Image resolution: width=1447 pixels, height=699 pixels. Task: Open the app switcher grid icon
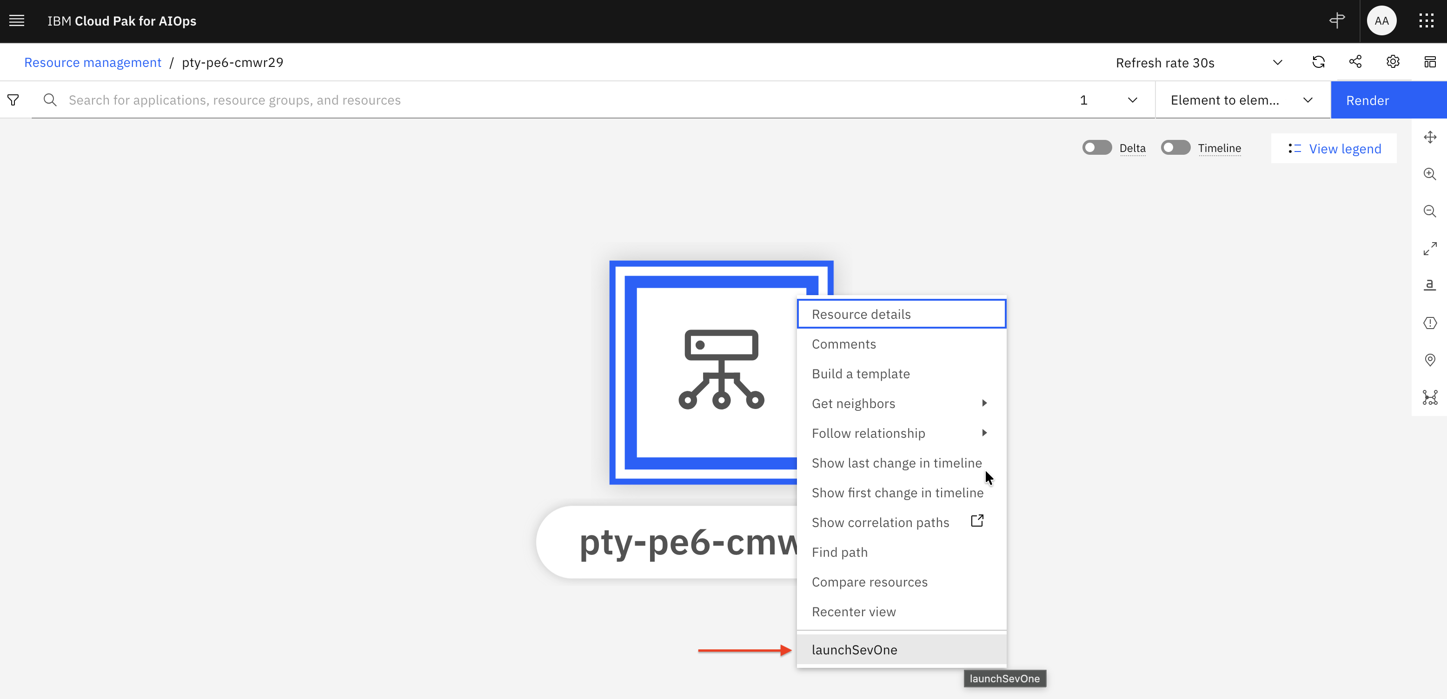(x=1426, y=21)
